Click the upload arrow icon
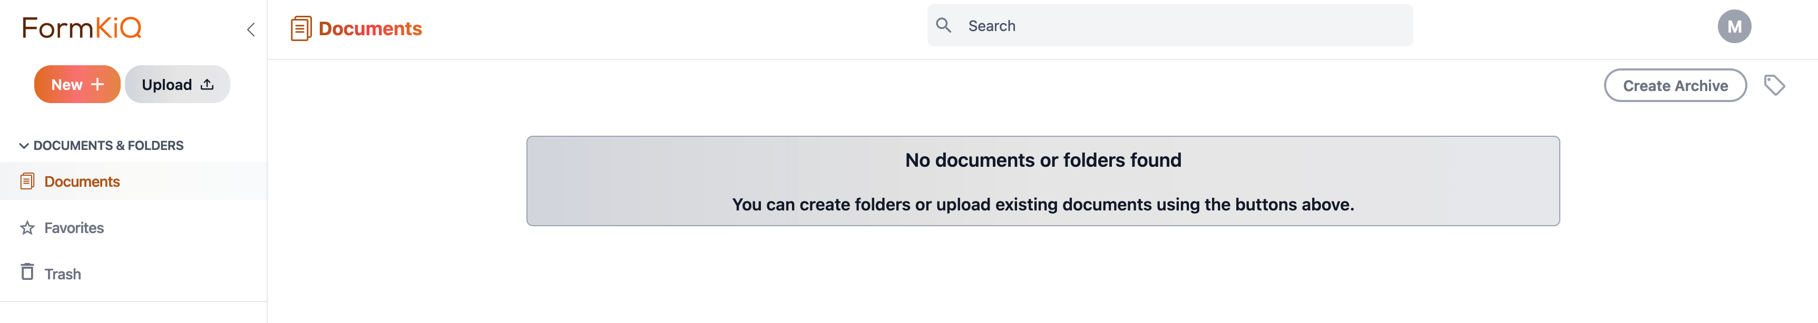1818x323 pixels. click(207, 85)
